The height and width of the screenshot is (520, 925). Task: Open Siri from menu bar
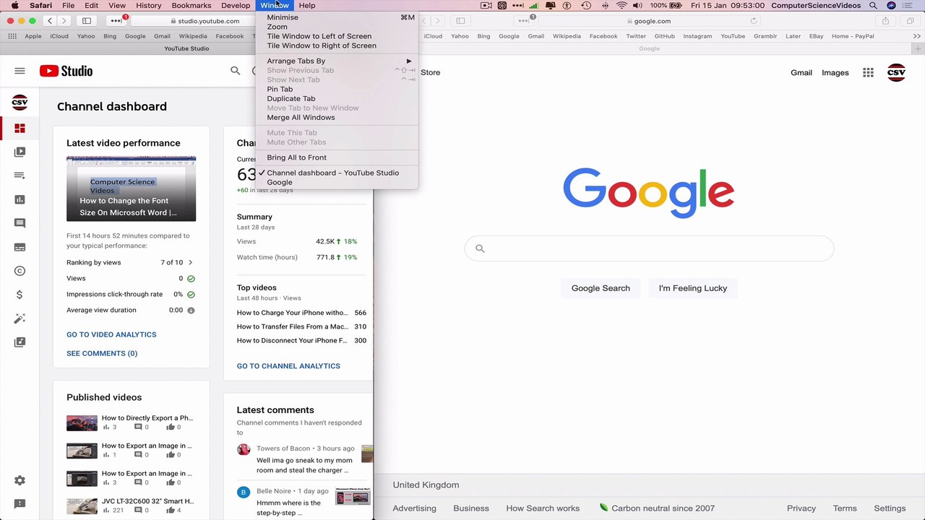[891, 5]
